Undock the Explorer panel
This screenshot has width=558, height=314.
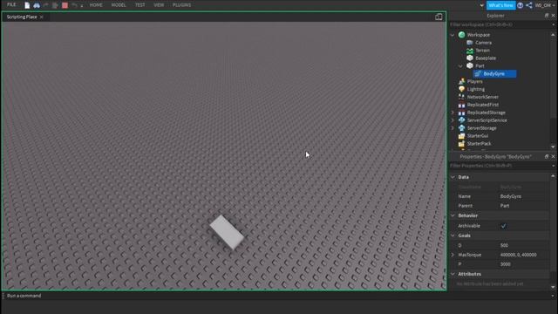coord(547,16)
